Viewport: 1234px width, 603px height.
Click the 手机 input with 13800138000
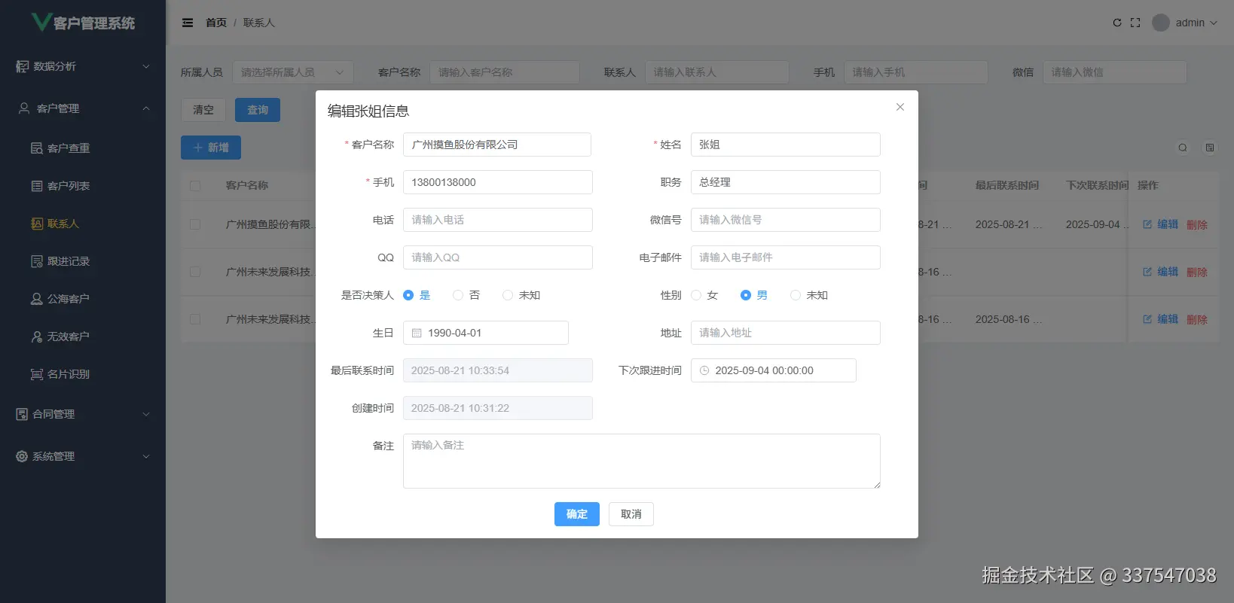[x=498, y=182]
